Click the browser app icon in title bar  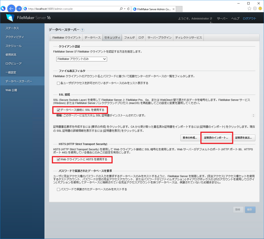(3, 9)
